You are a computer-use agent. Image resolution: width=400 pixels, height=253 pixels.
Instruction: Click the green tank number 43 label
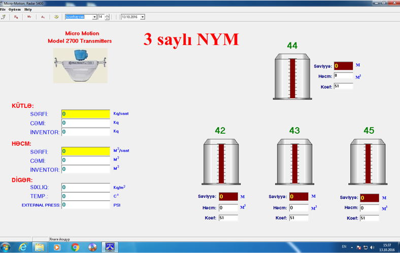(294, 130)
